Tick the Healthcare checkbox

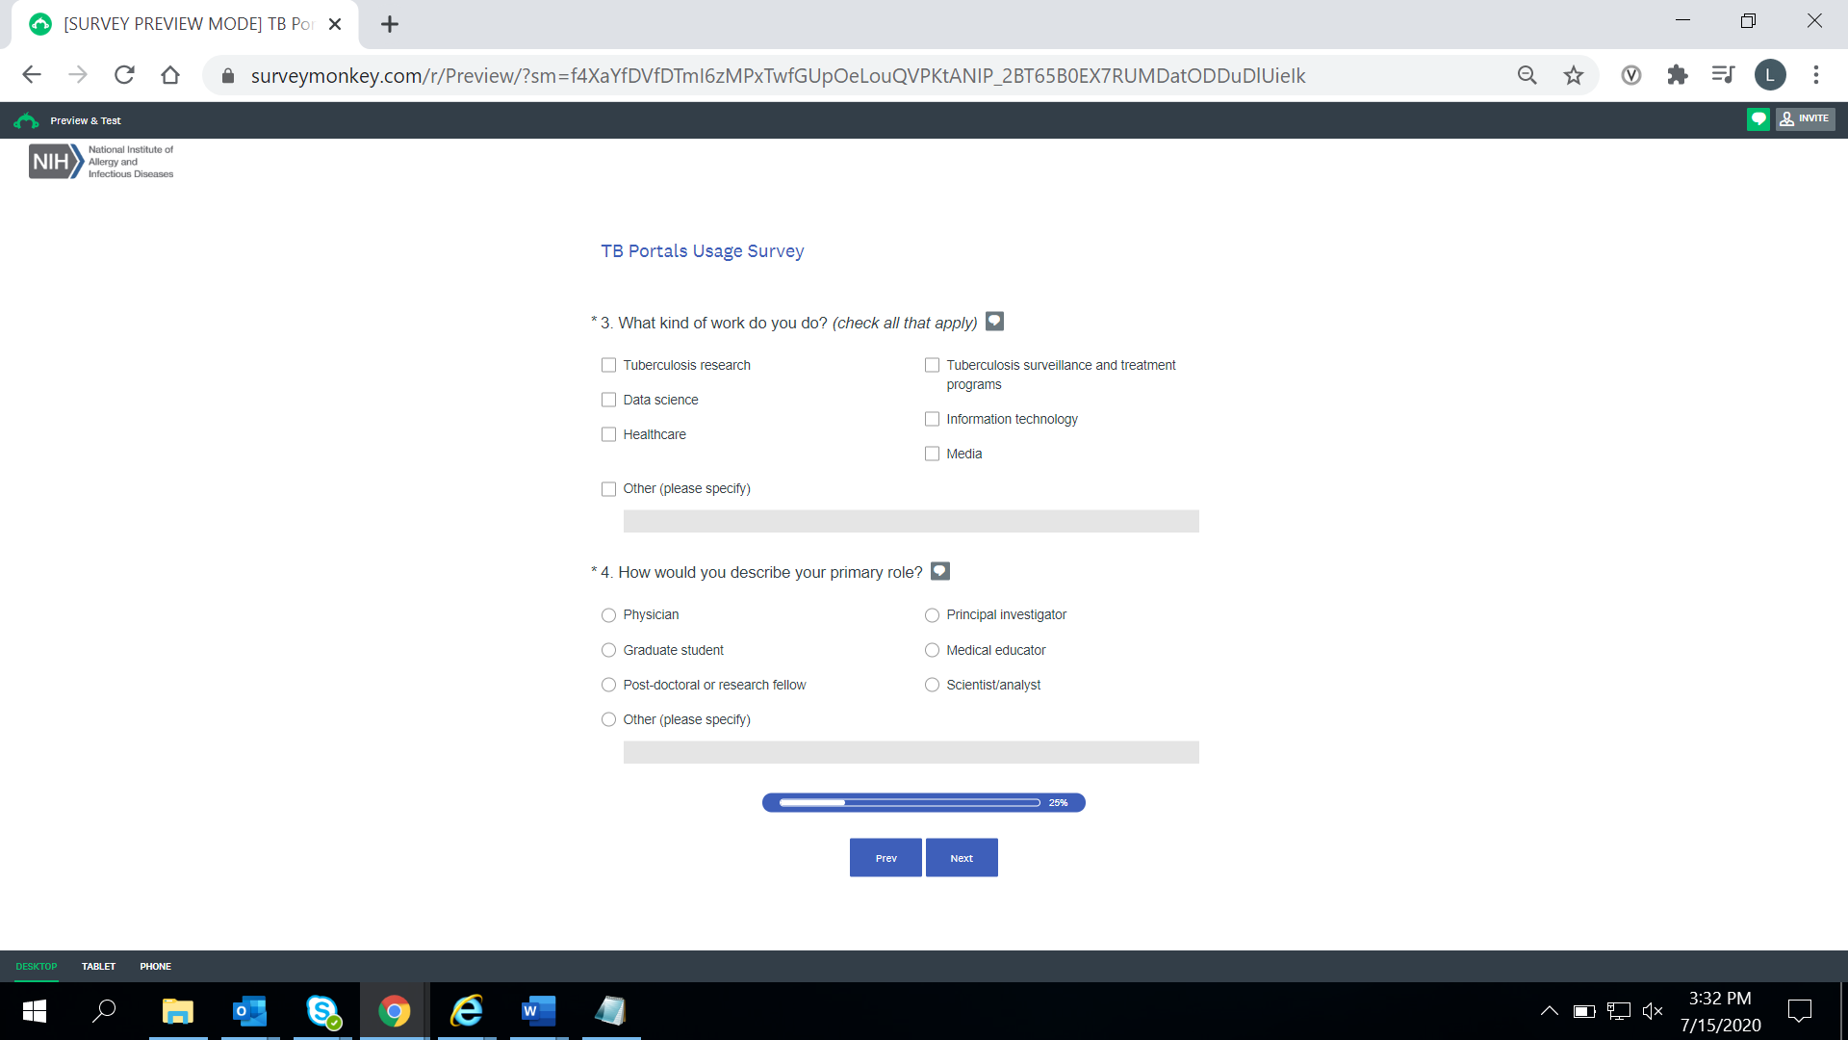click(x=608, y=434)
